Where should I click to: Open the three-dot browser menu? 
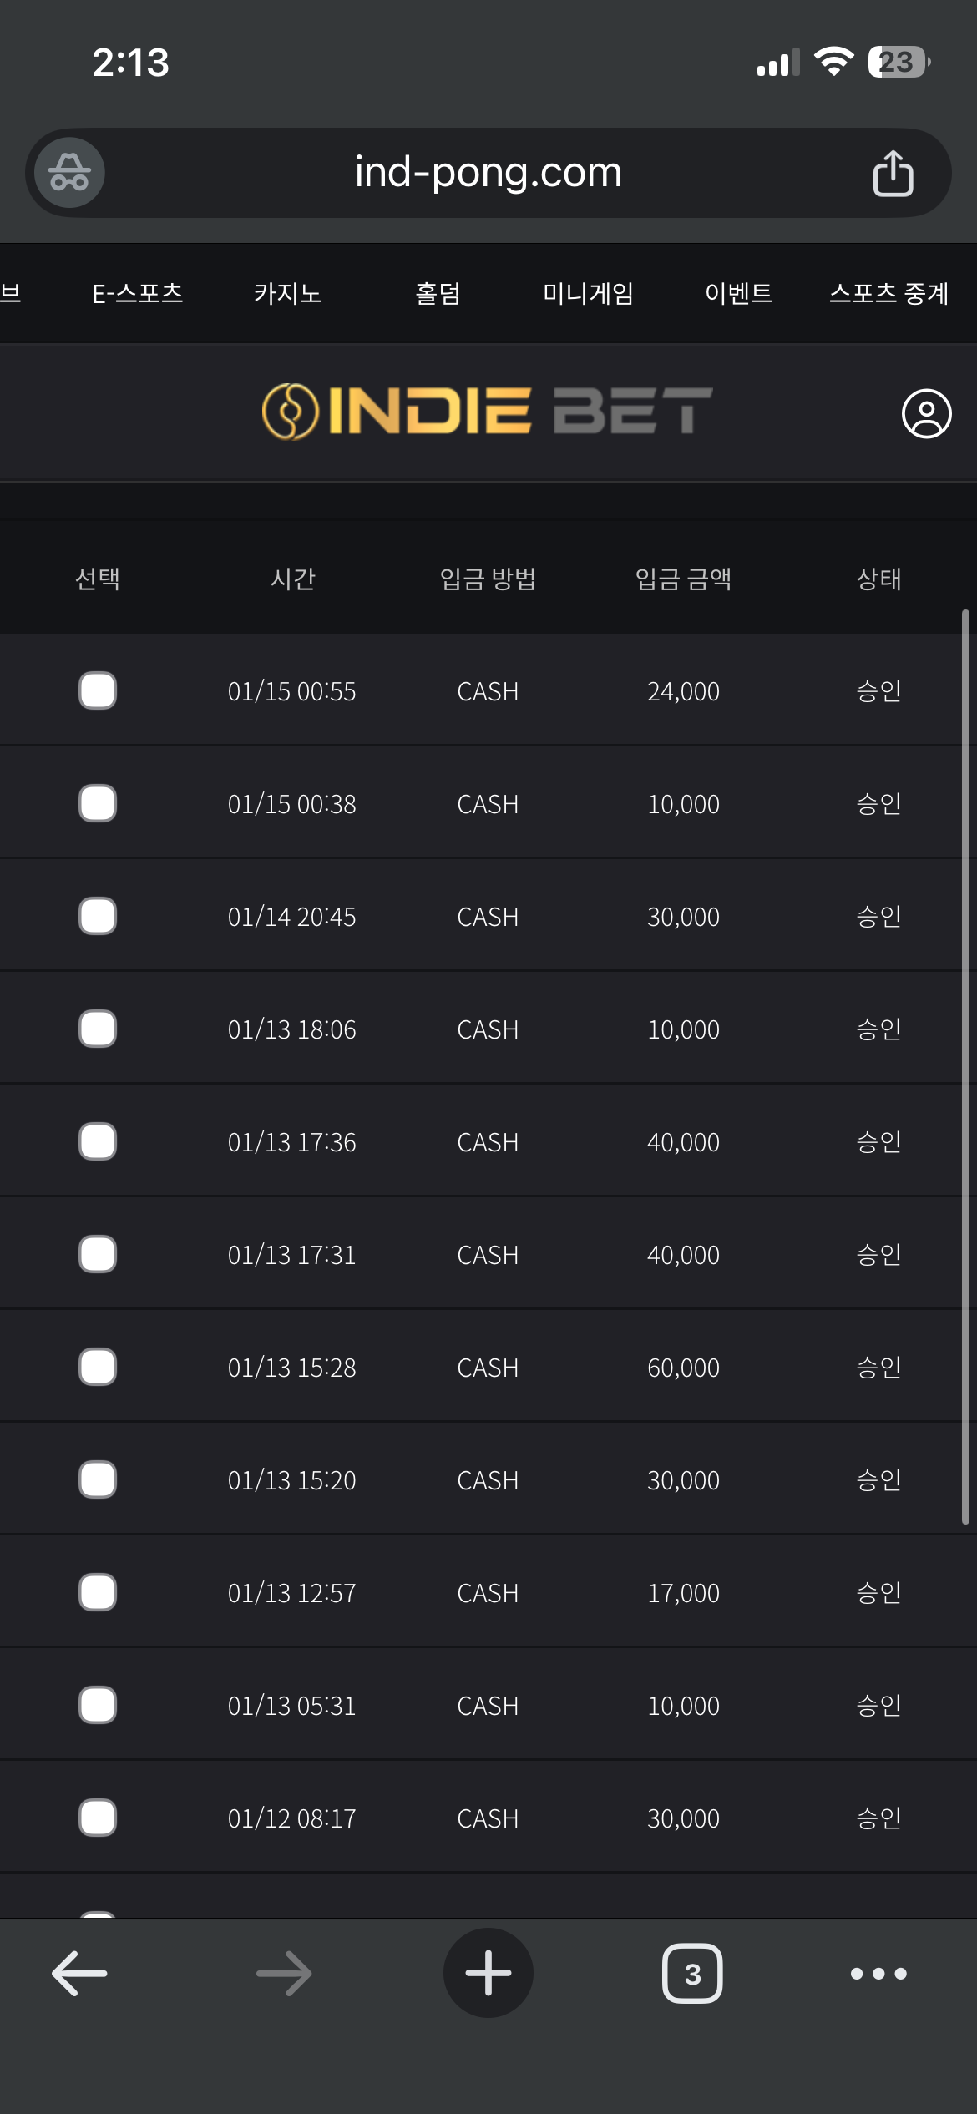[x=878, y=1973]
